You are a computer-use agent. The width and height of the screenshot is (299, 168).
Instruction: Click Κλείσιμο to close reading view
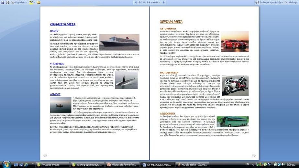pos(292,2)
